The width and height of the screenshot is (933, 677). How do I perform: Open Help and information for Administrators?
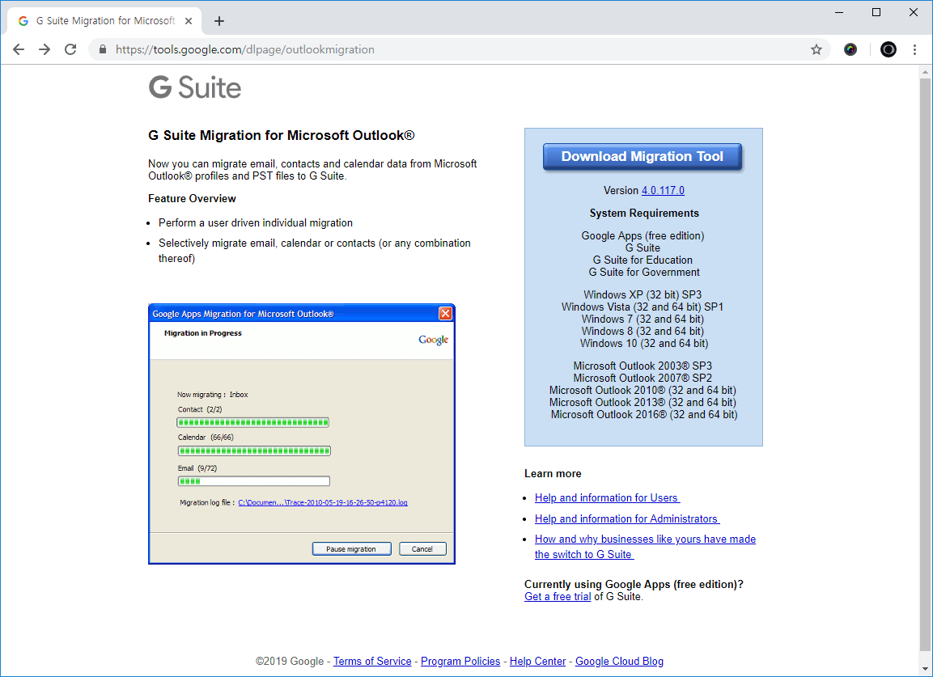[x=626, y=519]
